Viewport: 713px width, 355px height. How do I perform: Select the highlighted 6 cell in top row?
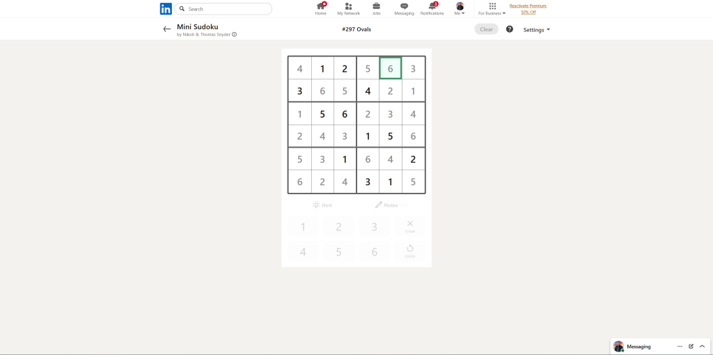click(x=391, y=68)
